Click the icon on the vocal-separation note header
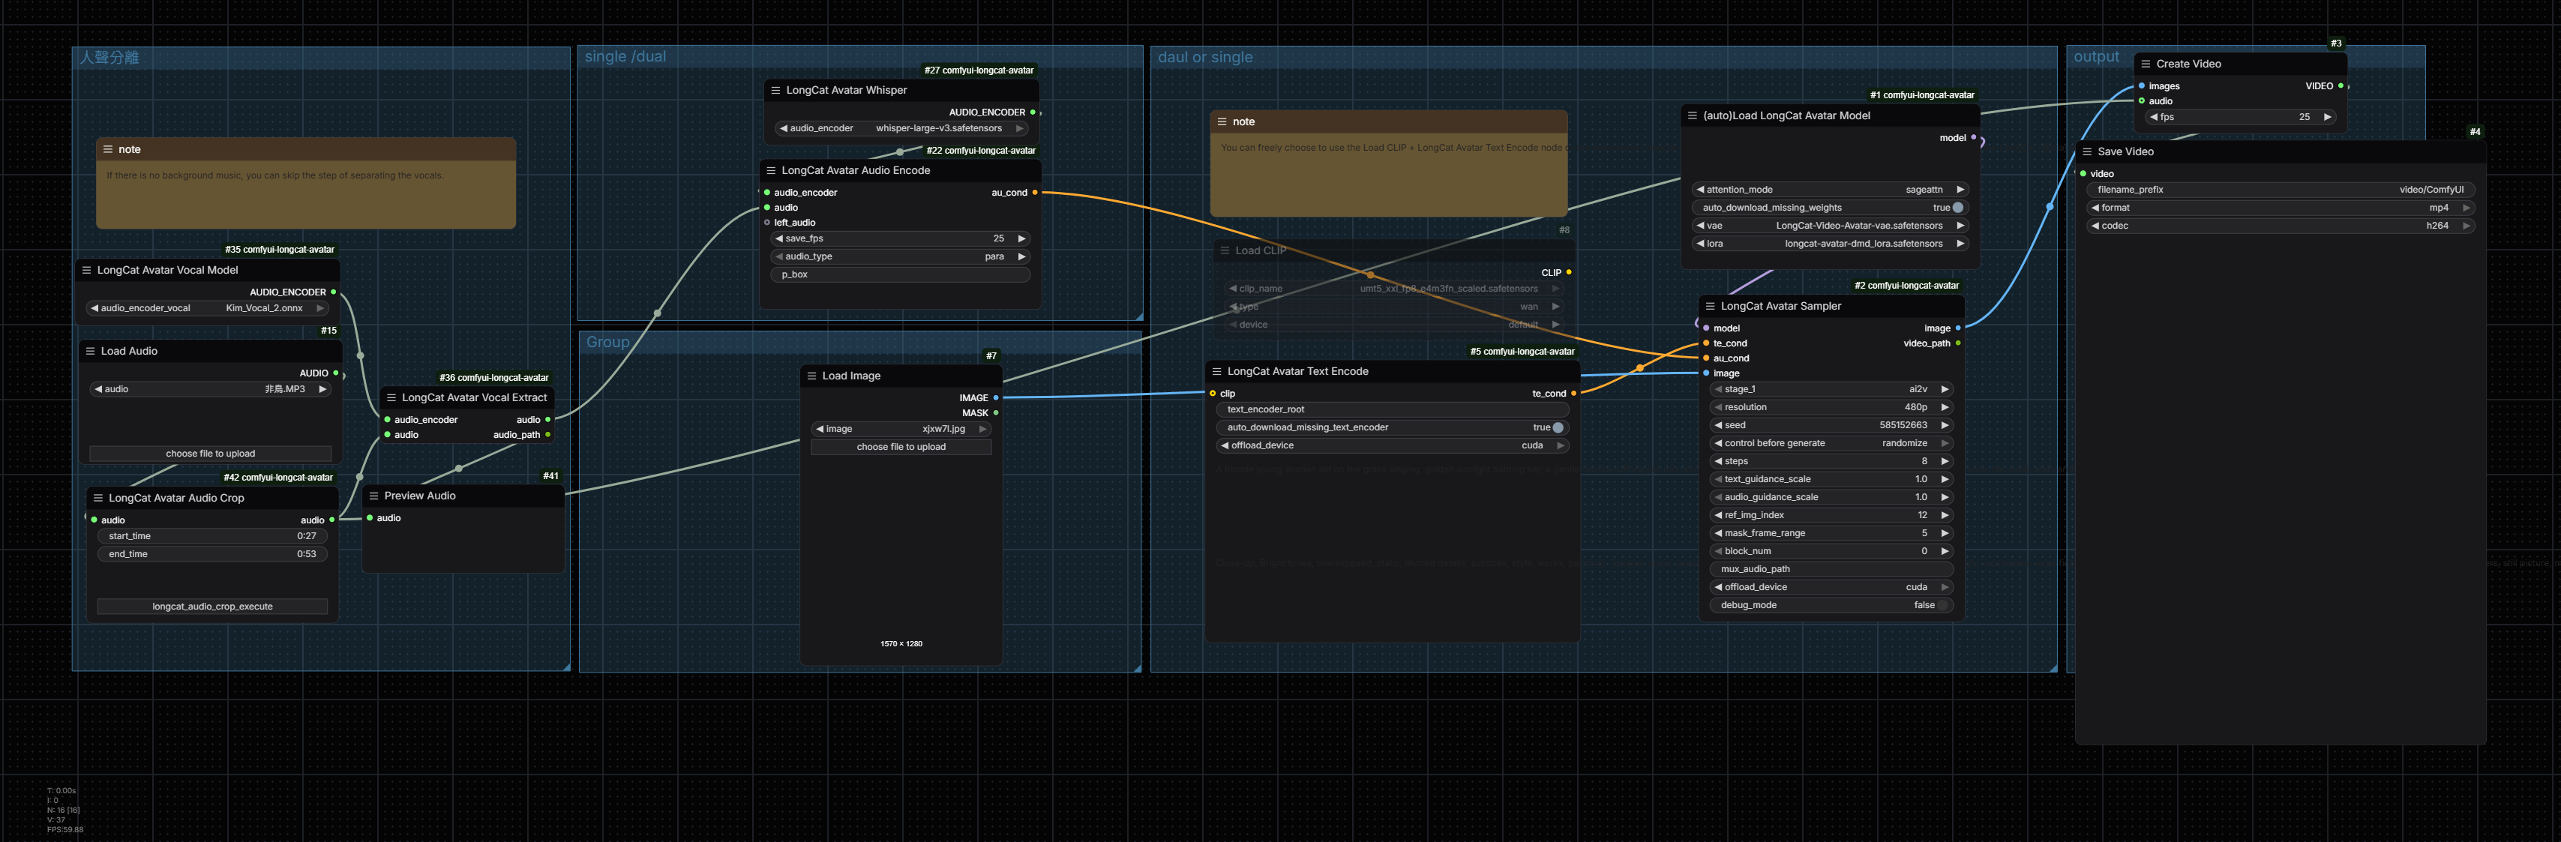This screenshot has height=842, width=2561. (x=107, y=150)
